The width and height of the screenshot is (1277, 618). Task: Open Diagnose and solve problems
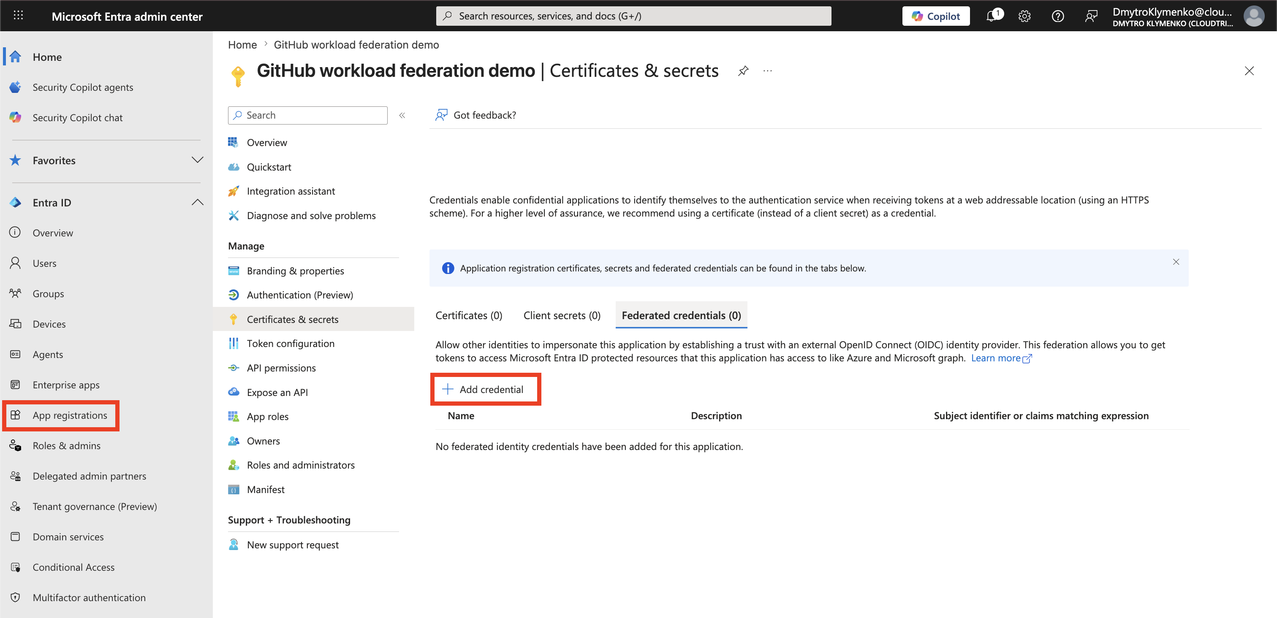coord(311,215)
